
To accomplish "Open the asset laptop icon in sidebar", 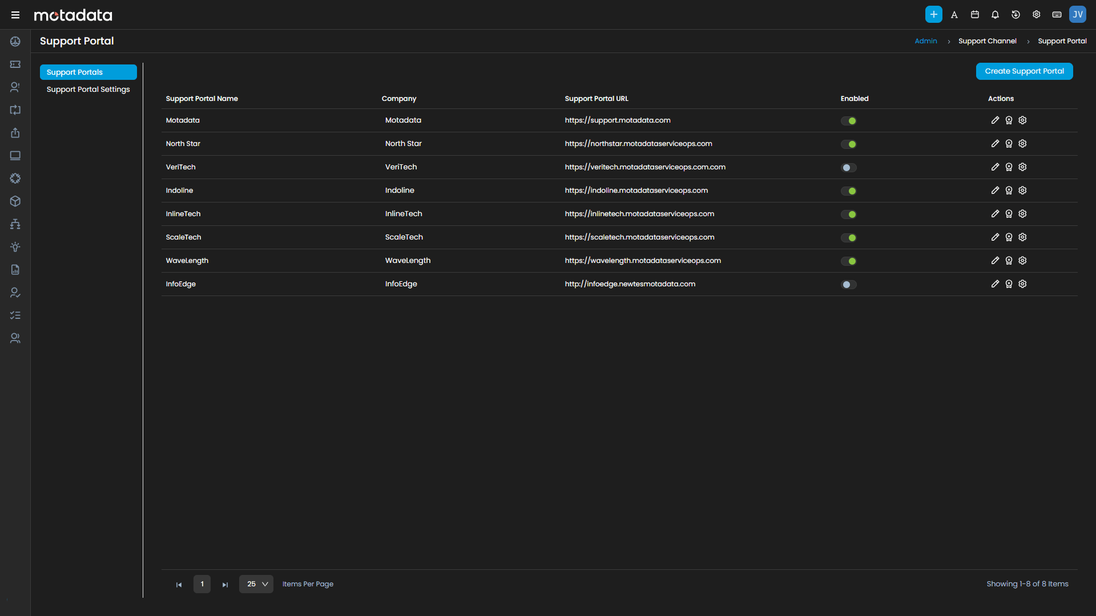I will tap(15, 156).
